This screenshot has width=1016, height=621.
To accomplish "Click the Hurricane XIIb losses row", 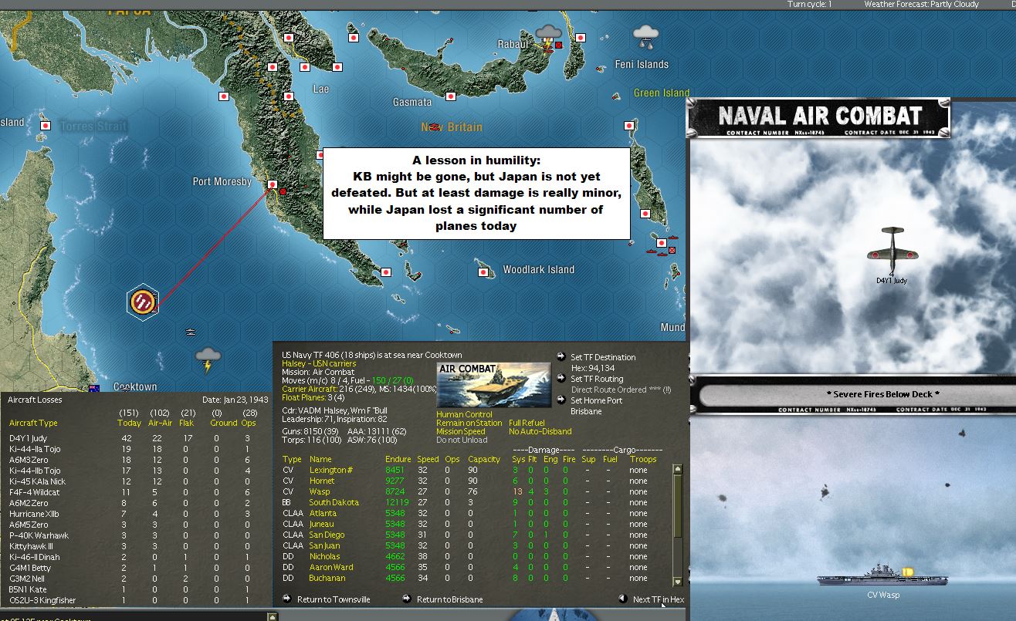I will click(135, 514).
